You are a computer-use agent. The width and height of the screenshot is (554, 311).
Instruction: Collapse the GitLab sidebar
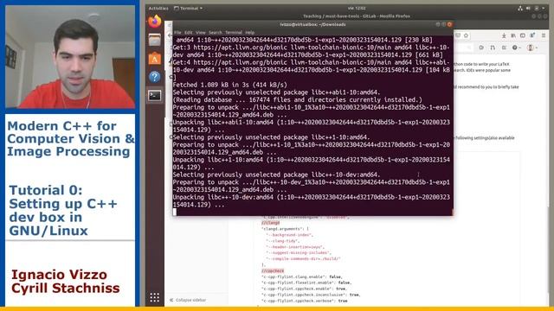coord(187,300)
